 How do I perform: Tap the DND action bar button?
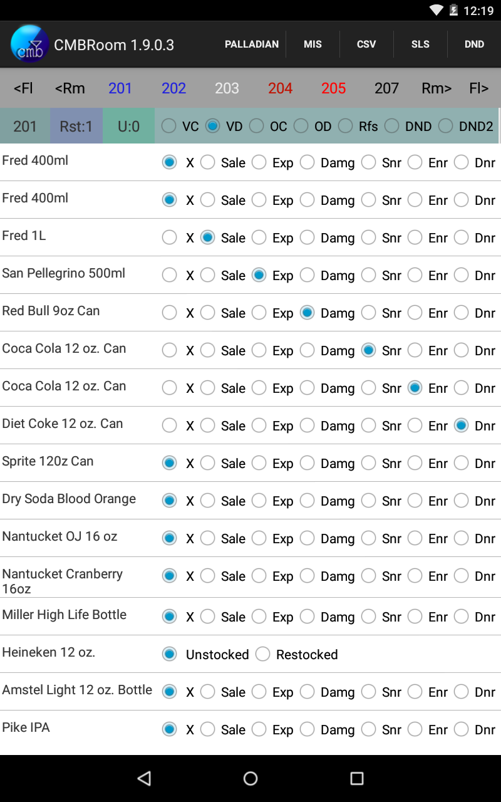(x=474, y=44)
